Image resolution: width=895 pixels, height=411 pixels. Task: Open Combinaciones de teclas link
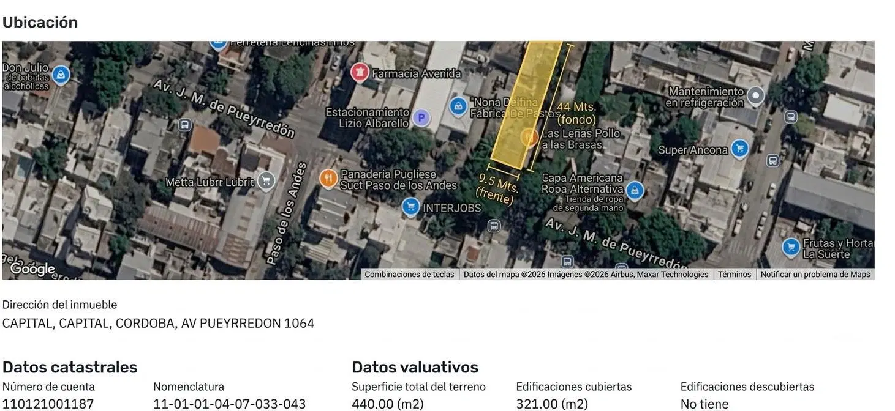point(409,275)
